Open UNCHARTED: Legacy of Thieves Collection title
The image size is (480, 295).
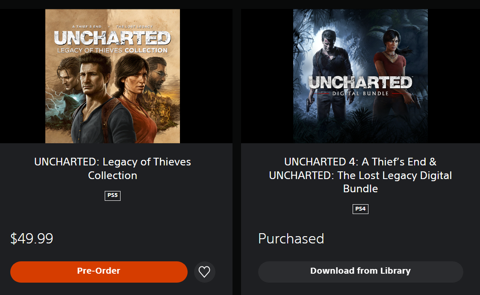[112, 168]
